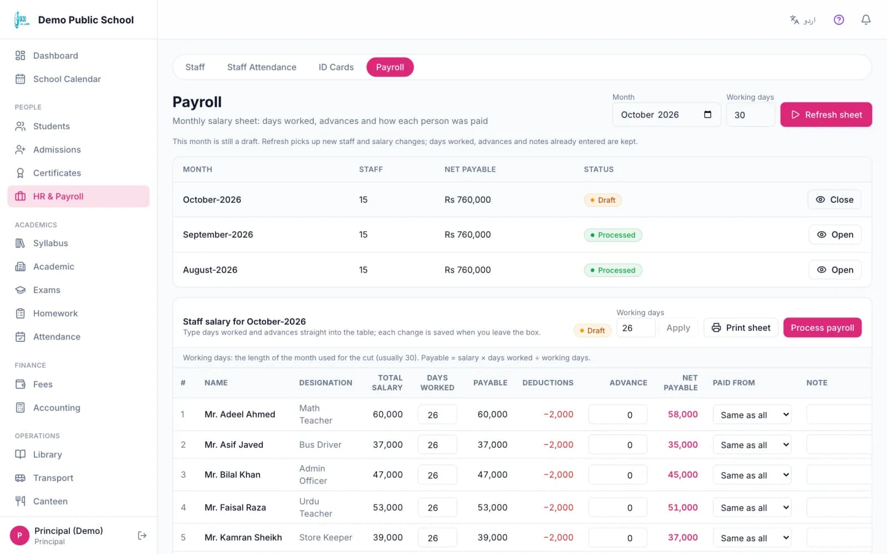This screenshot has height=554, width=887.
Task: Click the Library book icon
Action: pyautogui.click(x=21, y=454)
